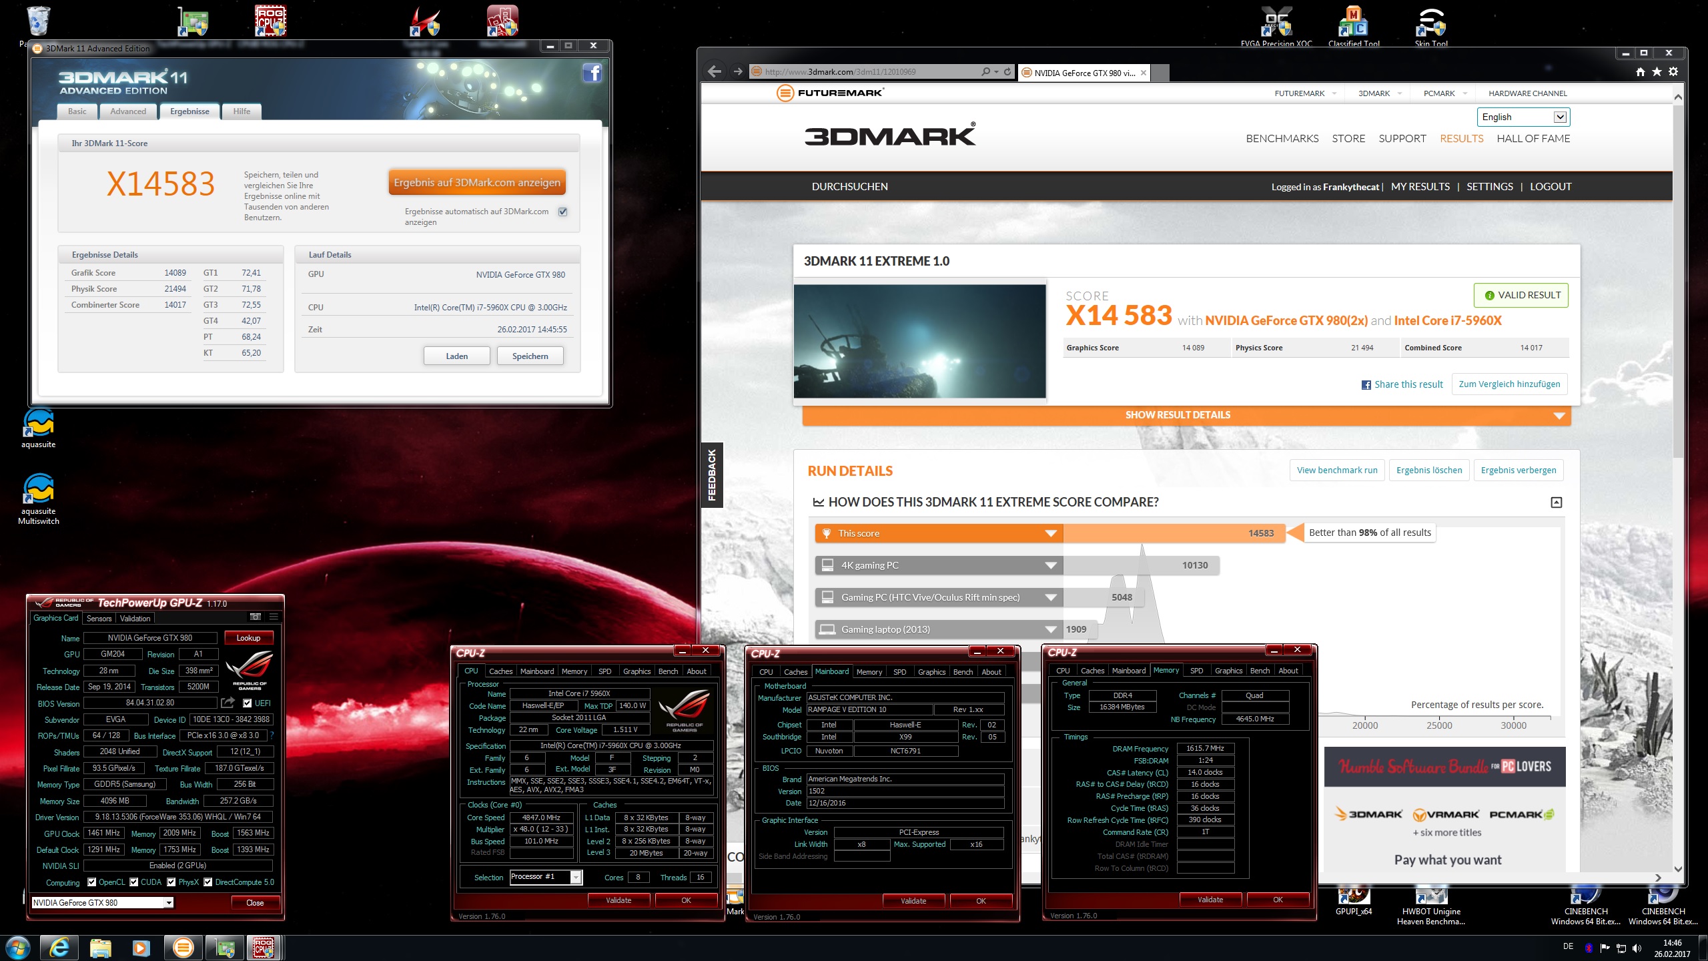This screenshot has height=961, width=1708.
Task: Open the Hilfe tab in 3DMark 11
Action: pos(242,111)
